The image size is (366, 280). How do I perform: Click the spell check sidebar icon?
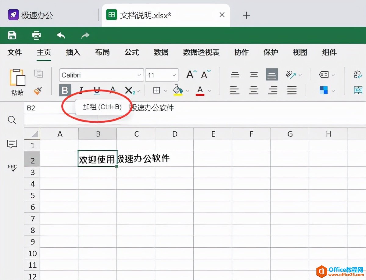[x=12, y=168]
